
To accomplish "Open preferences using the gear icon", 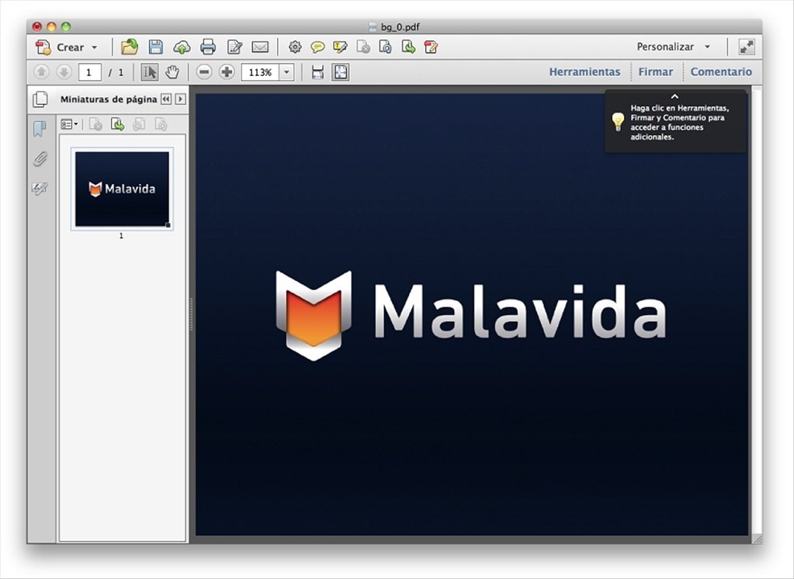I will [x=295, y=47].
